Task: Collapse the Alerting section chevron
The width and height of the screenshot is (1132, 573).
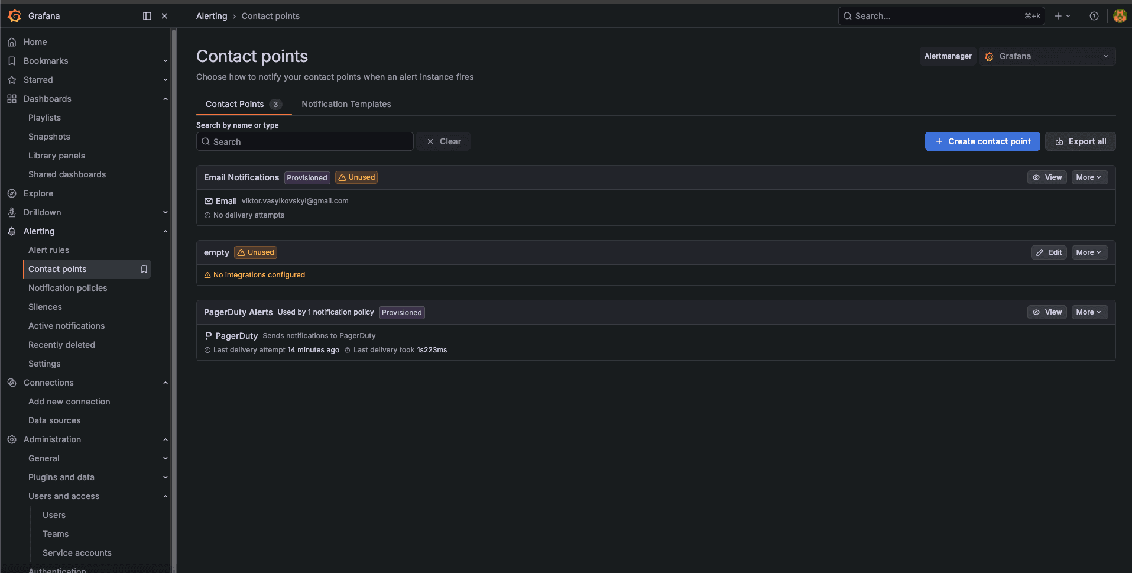Action: coord(166,231)
